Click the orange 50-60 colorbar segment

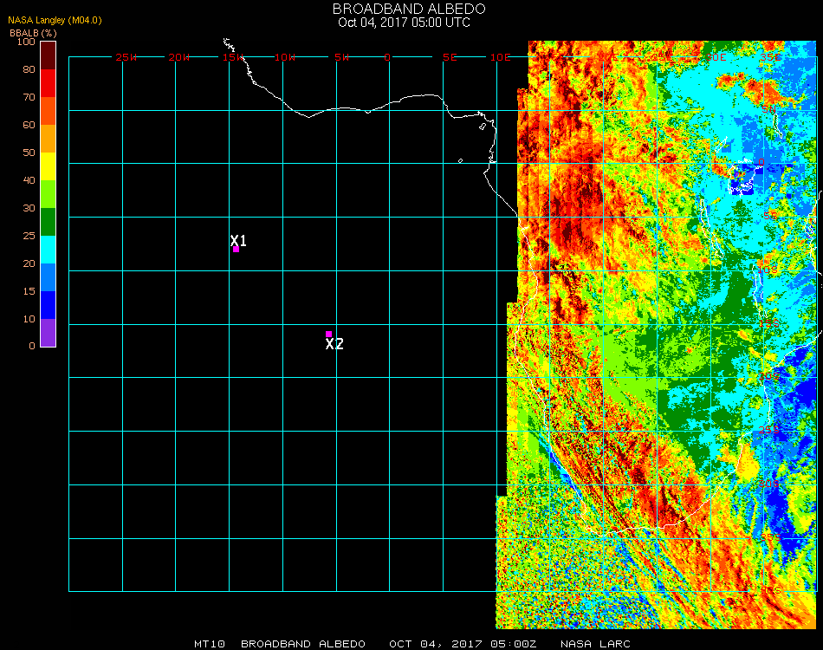(x=48, y=139)
